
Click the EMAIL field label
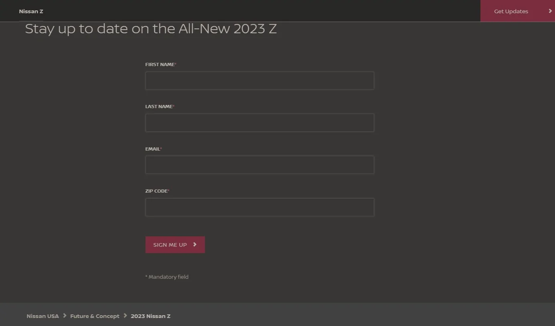(x=154, y=149)
